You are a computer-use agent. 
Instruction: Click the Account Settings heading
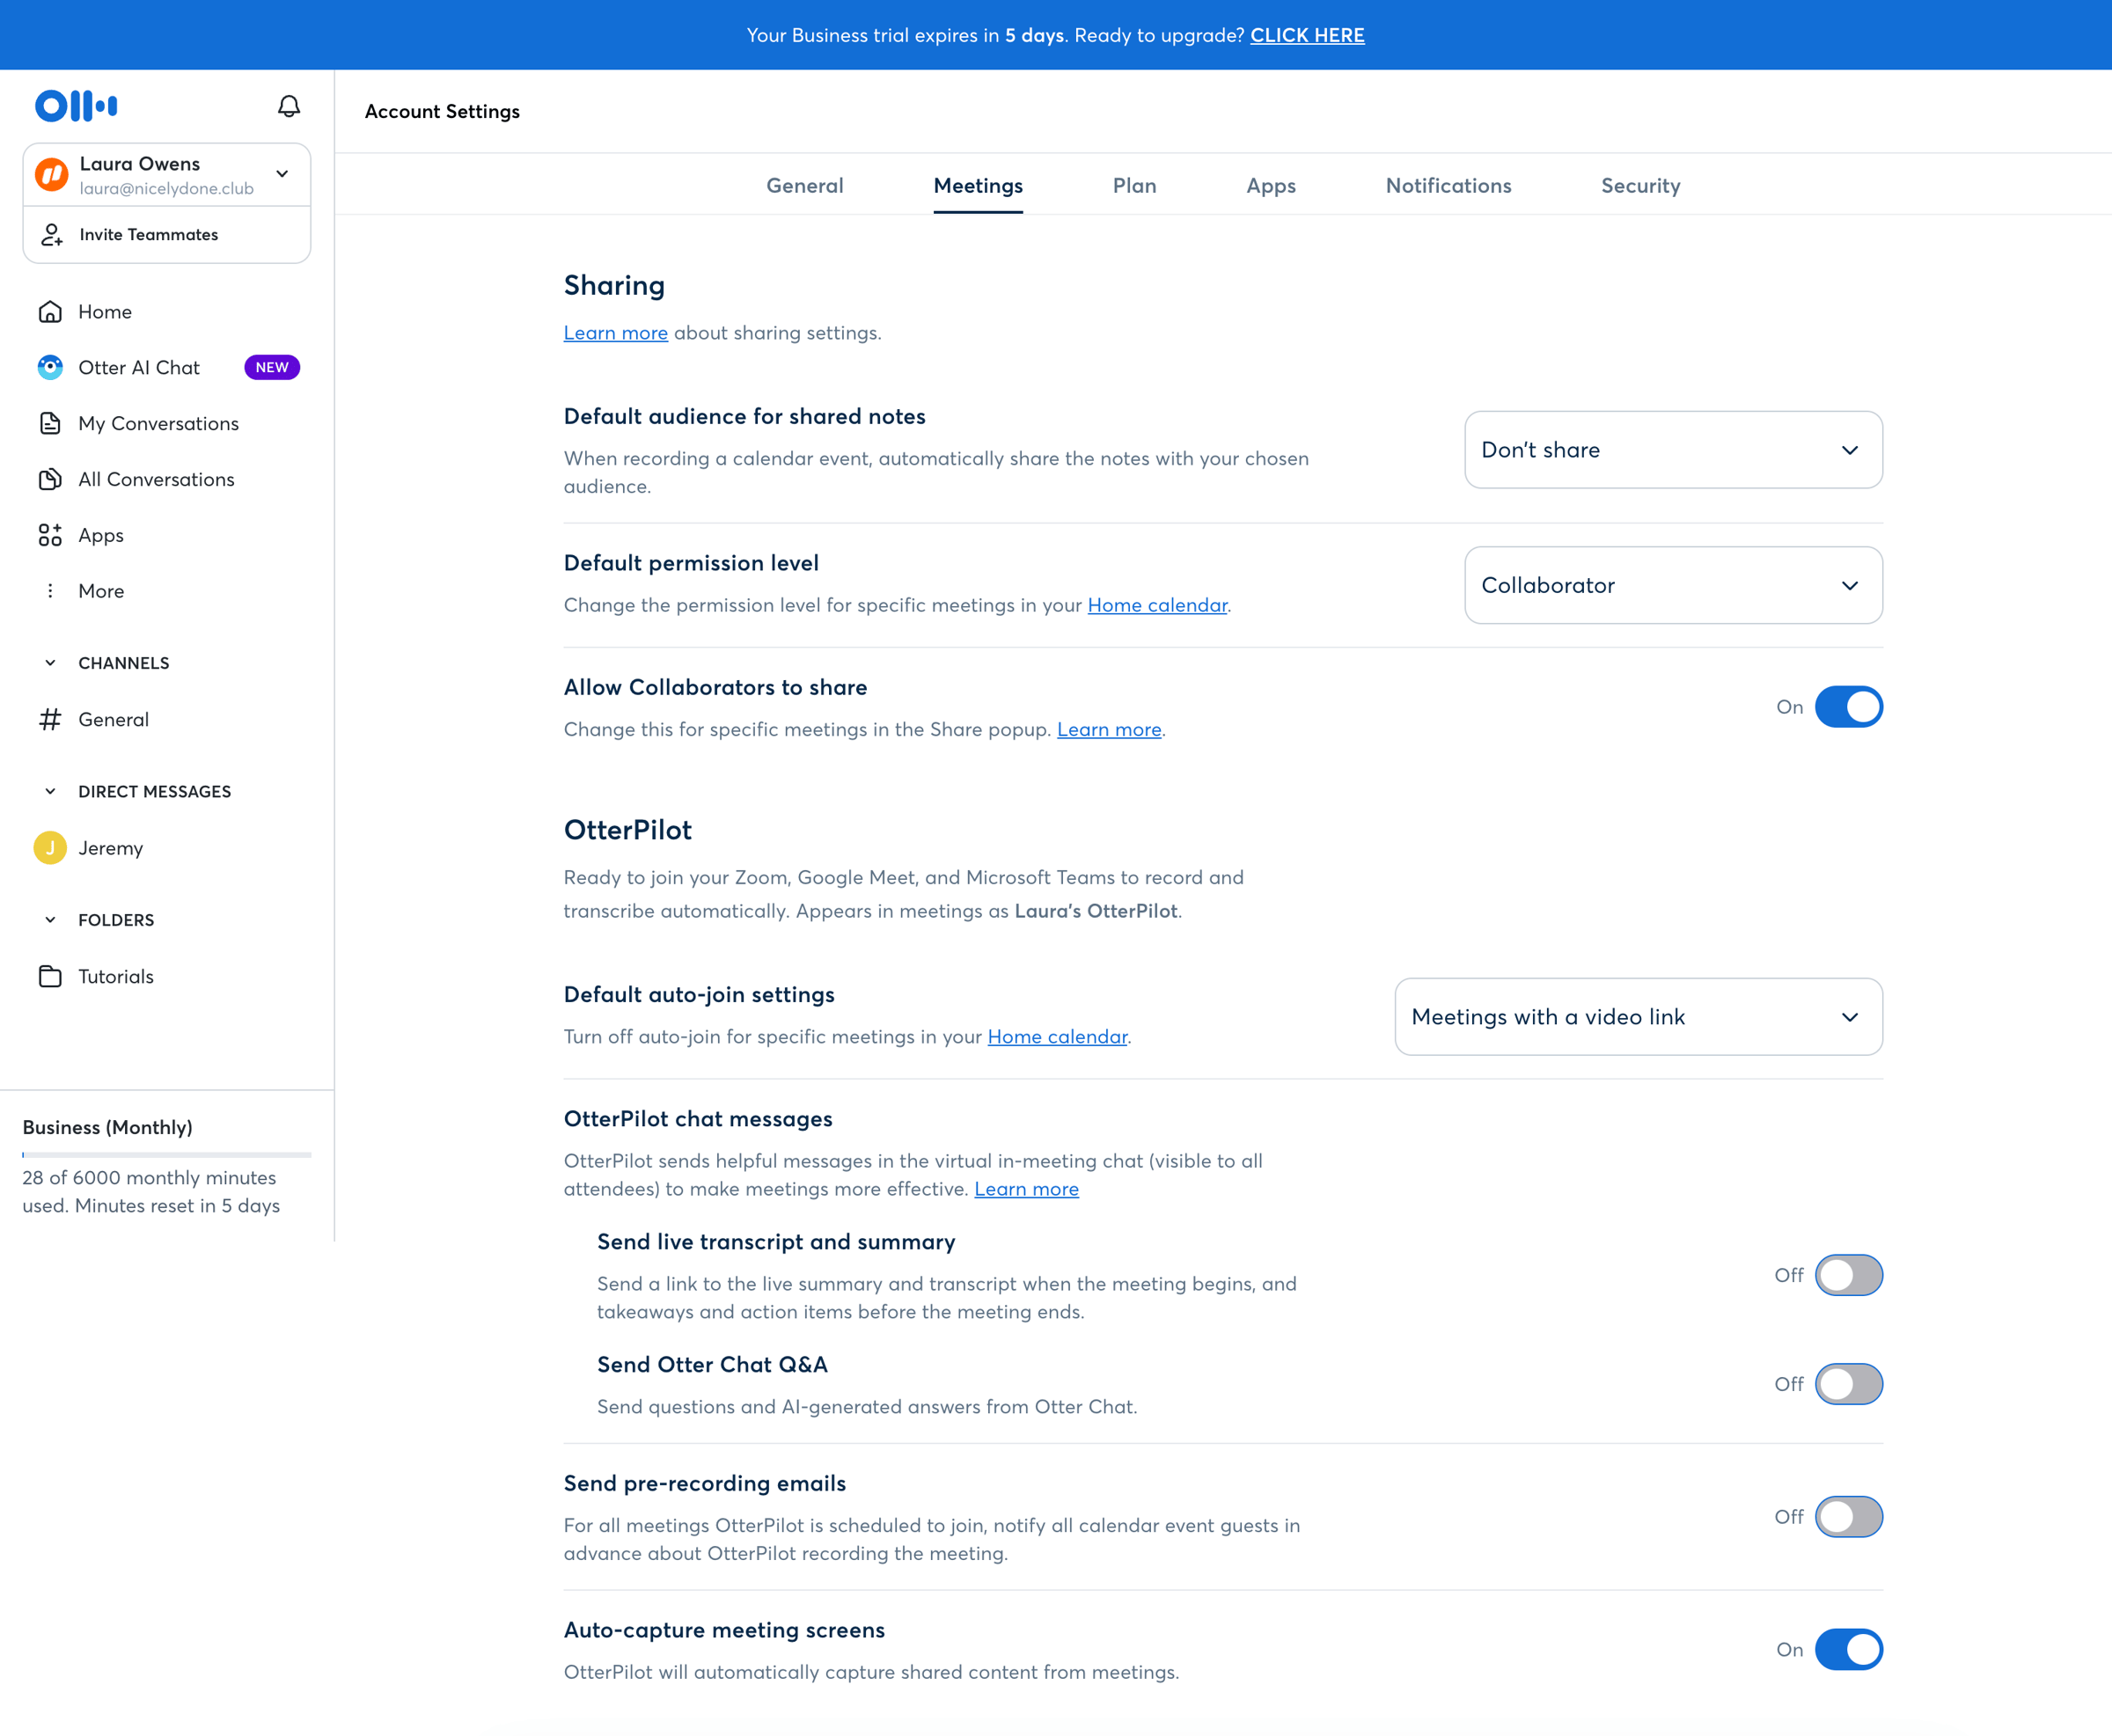(x=442, y=112)
